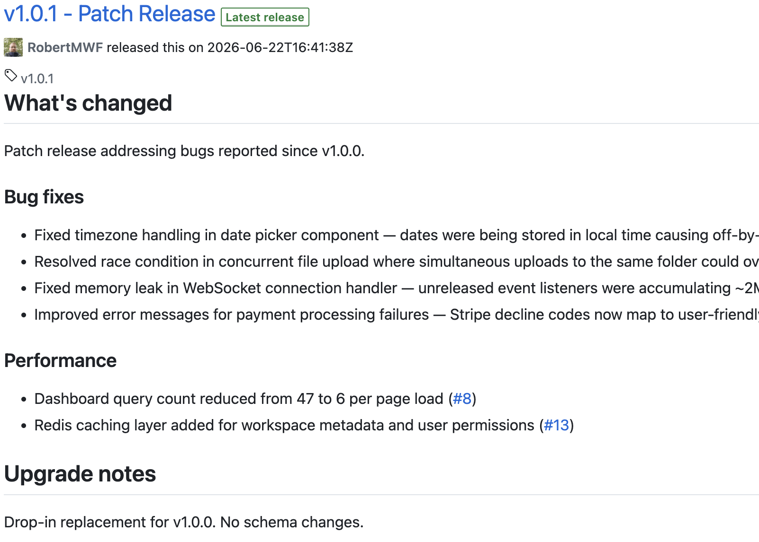
Task: Open the v1.0.1 - Patch Release title link
Action: click(x=109, y=14)
